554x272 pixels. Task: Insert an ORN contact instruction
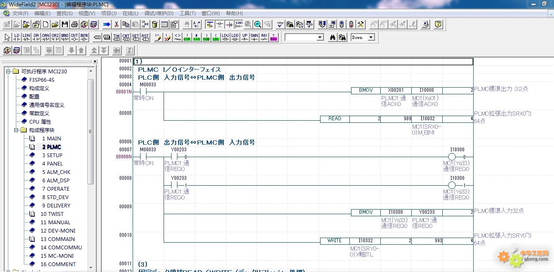(46, 37)
